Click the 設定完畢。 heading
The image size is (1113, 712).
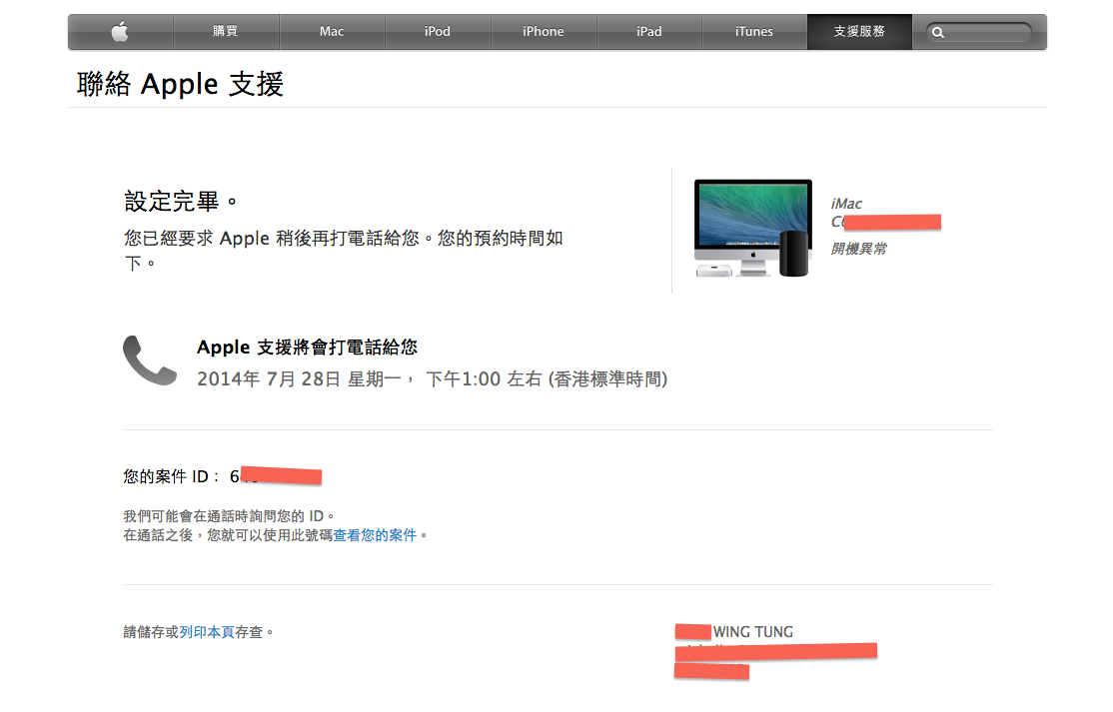click(x=181, y=202)
